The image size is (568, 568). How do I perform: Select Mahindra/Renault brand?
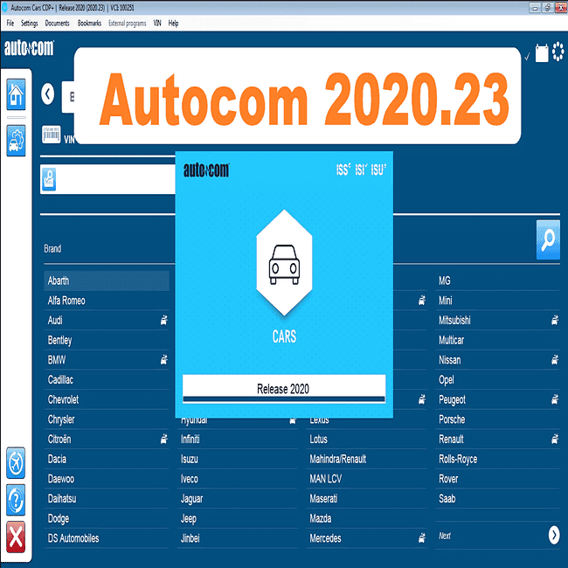(x=367, y=459)
